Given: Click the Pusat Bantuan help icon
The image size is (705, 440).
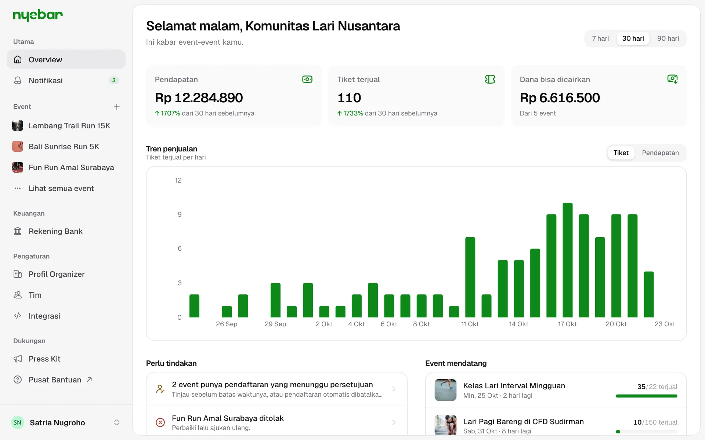Looking at the screenshot, I should (x=18, y=380).
